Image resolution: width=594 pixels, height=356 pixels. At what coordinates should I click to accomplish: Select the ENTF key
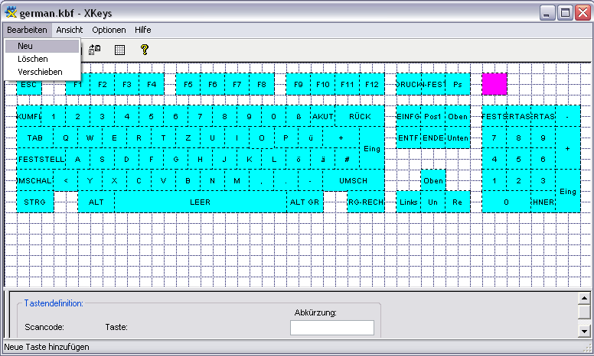[x=409, y=138]
